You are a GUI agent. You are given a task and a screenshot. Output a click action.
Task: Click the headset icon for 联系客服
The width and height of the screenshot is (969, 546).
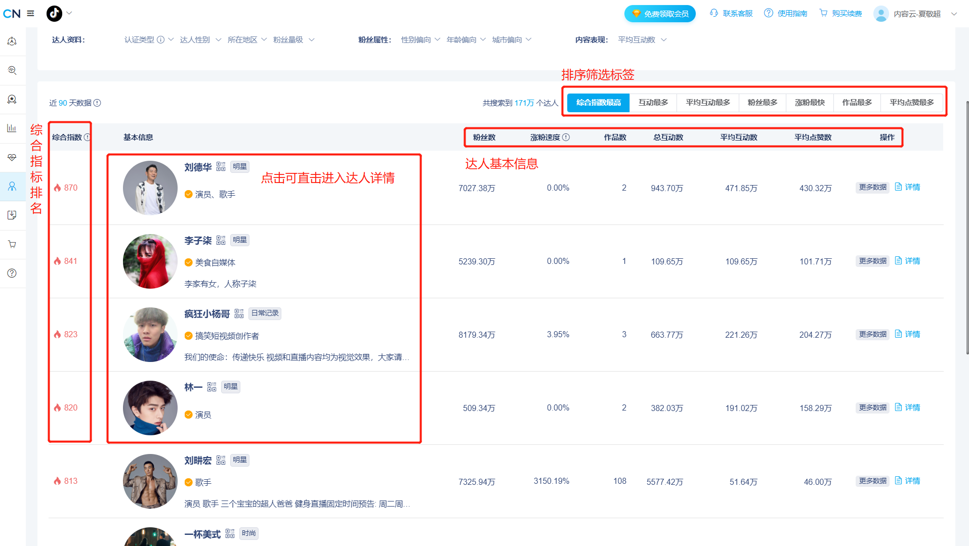click(714, 13)
